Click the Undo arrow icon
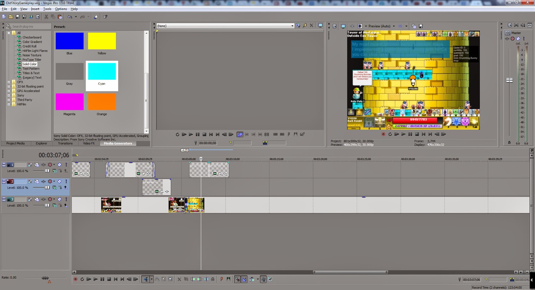Viewport: 535px width, 290px height. pyautogui.click(x=70, y=17)
